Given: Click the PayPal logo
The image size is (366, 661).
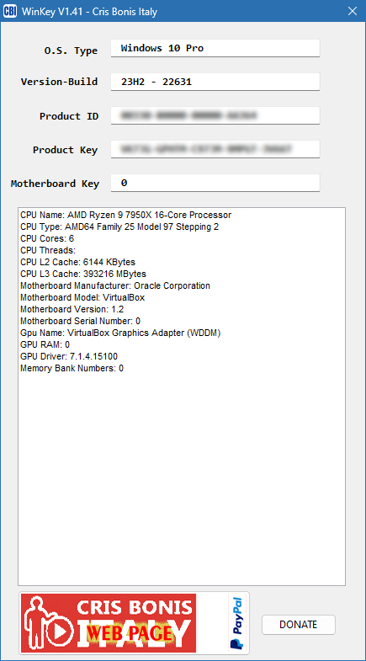Looking at the screenshot, I should coord(237,623).
